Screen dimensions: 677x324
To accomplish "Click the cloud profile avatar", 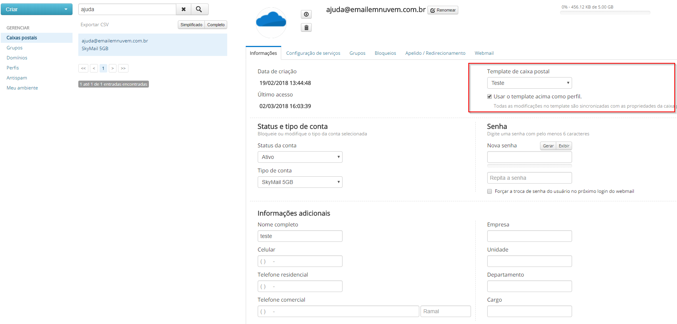I will point(271,22).
